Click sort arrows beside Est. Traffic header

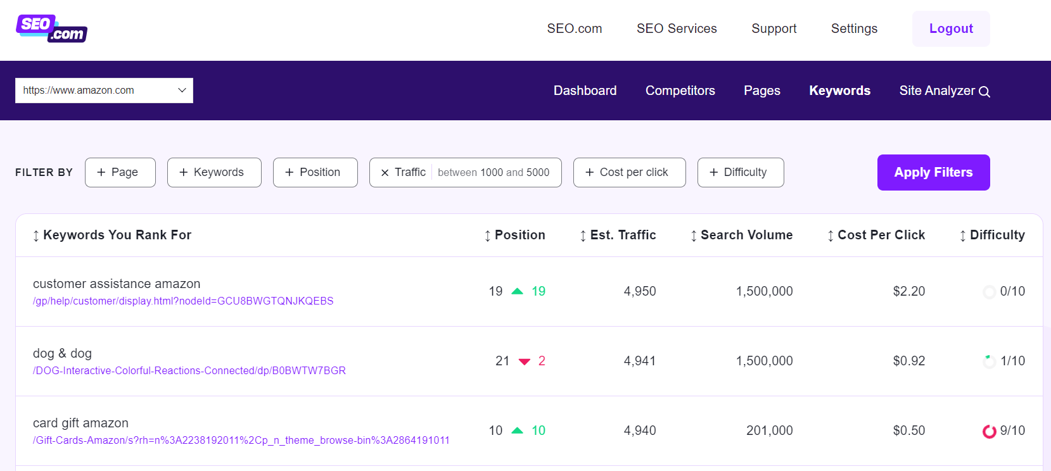[x=583, y=235]
